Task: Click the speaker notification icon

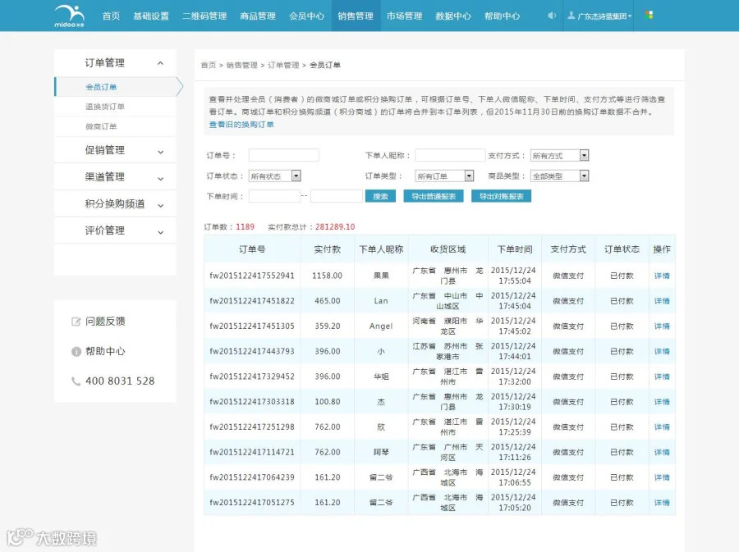Action: coord(552,16)
